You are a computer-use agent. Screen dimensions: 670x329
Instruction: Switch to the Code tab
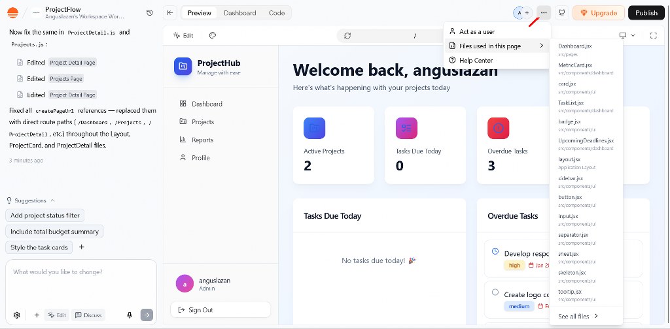[x=277, y=13]
